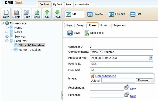Image resolution: width=158 pixels, height=101 pixels.
Task: Click the Save floppy disk icon
Action: (x=70, y=33)
